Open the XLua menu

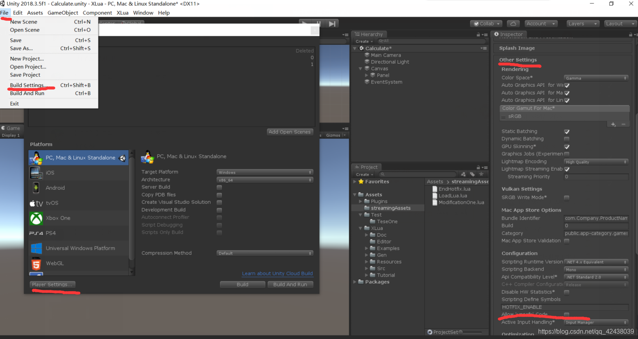[x=123, y=13]
